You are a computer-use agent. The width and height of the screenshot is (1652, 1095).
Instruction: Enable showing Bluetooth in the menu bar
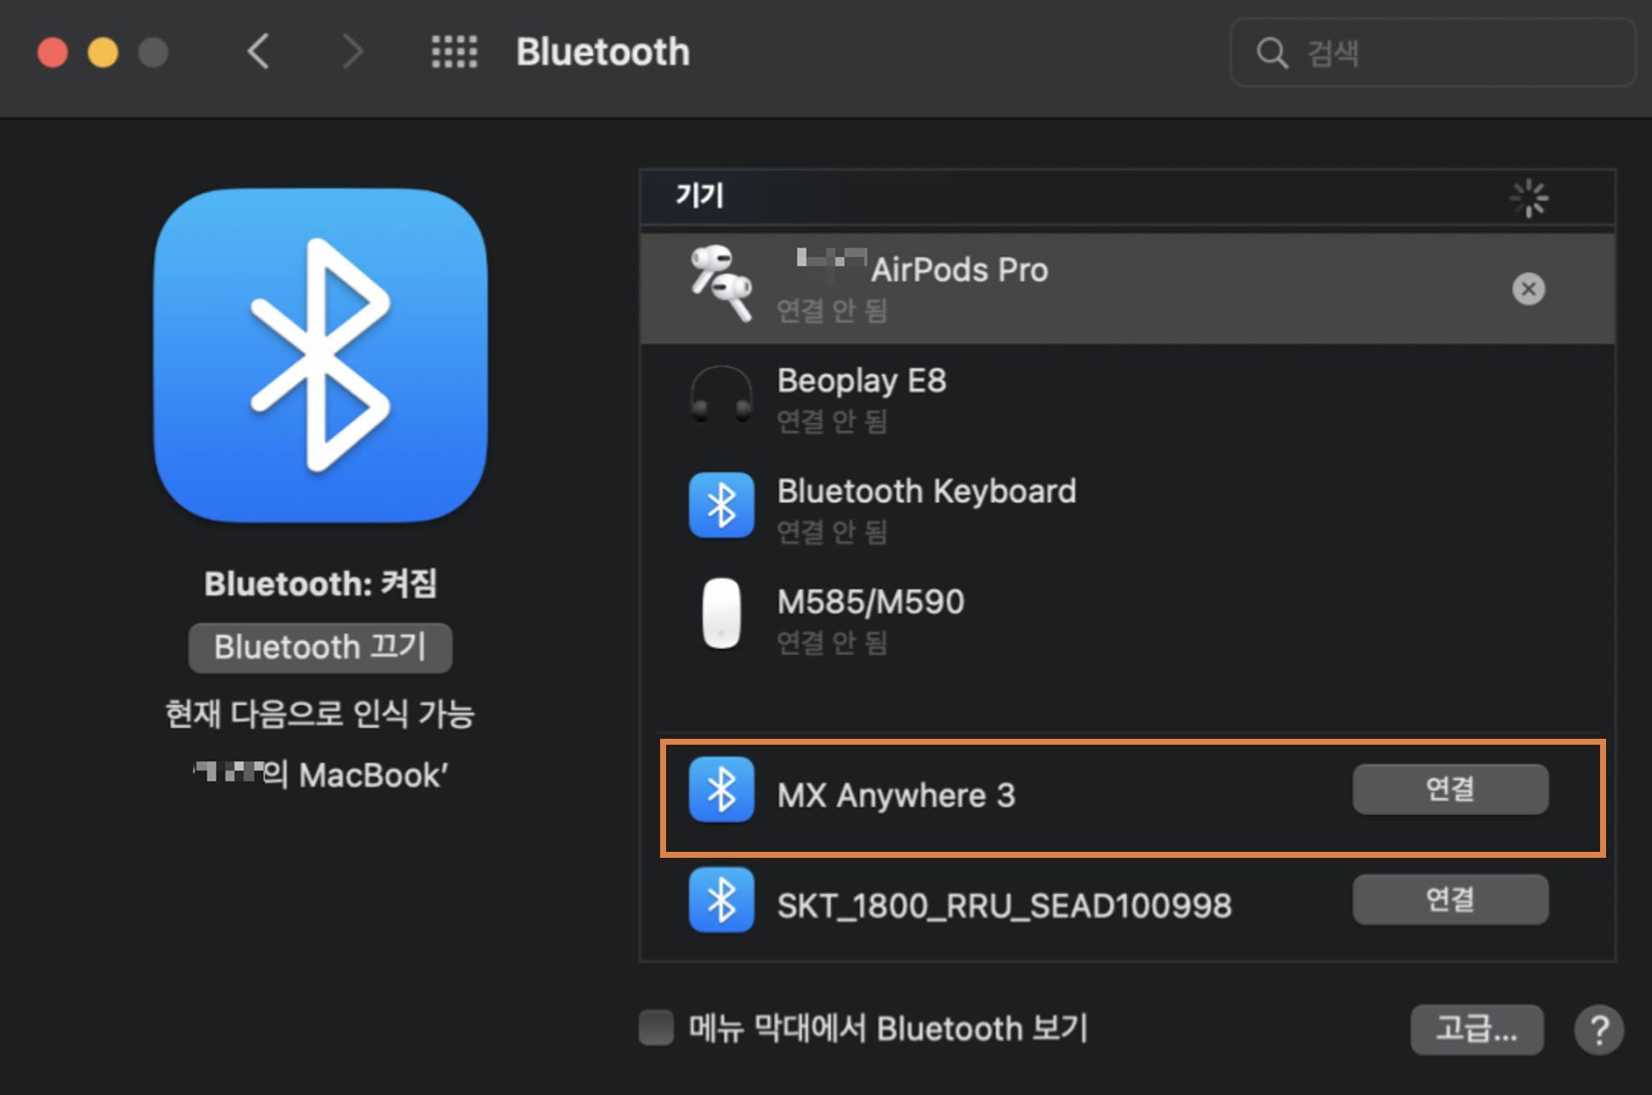[x=656, y=1028]
